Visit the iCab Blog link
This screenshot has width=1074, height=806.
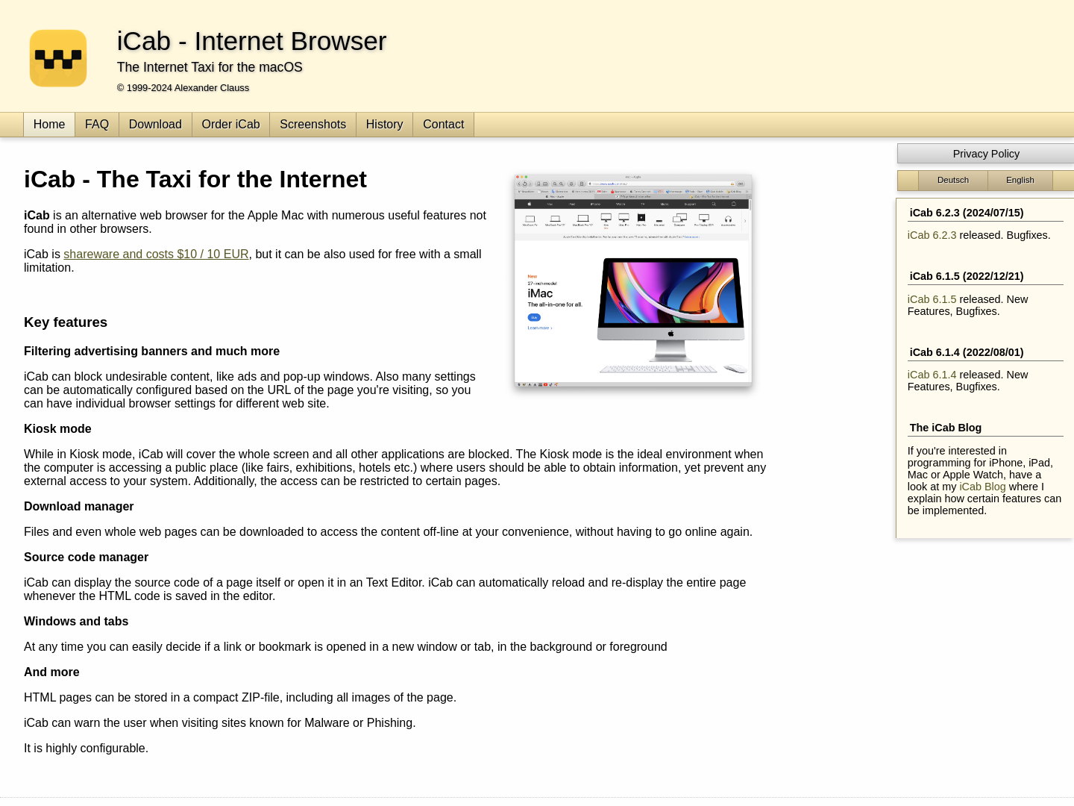point(982,487)
